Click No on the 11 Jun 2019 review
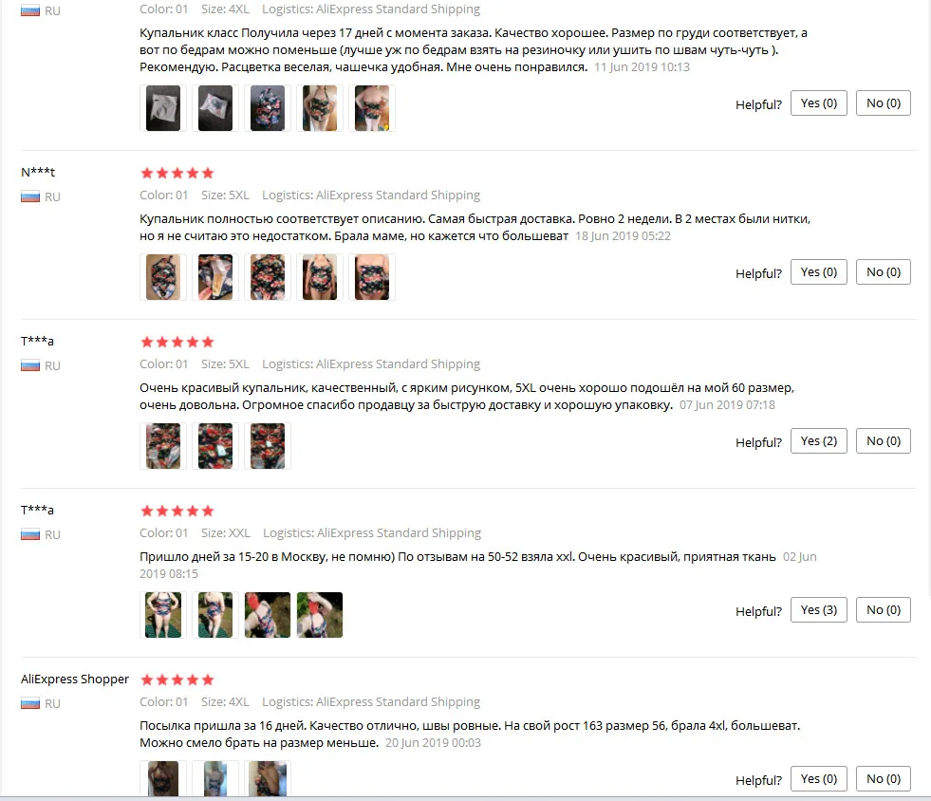The image size is (931, 801). click(883, 103)
